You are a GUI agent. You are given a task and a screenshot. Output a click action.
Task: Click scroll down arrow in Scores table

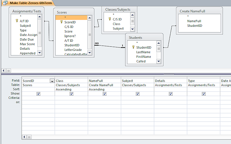(89, 52)
